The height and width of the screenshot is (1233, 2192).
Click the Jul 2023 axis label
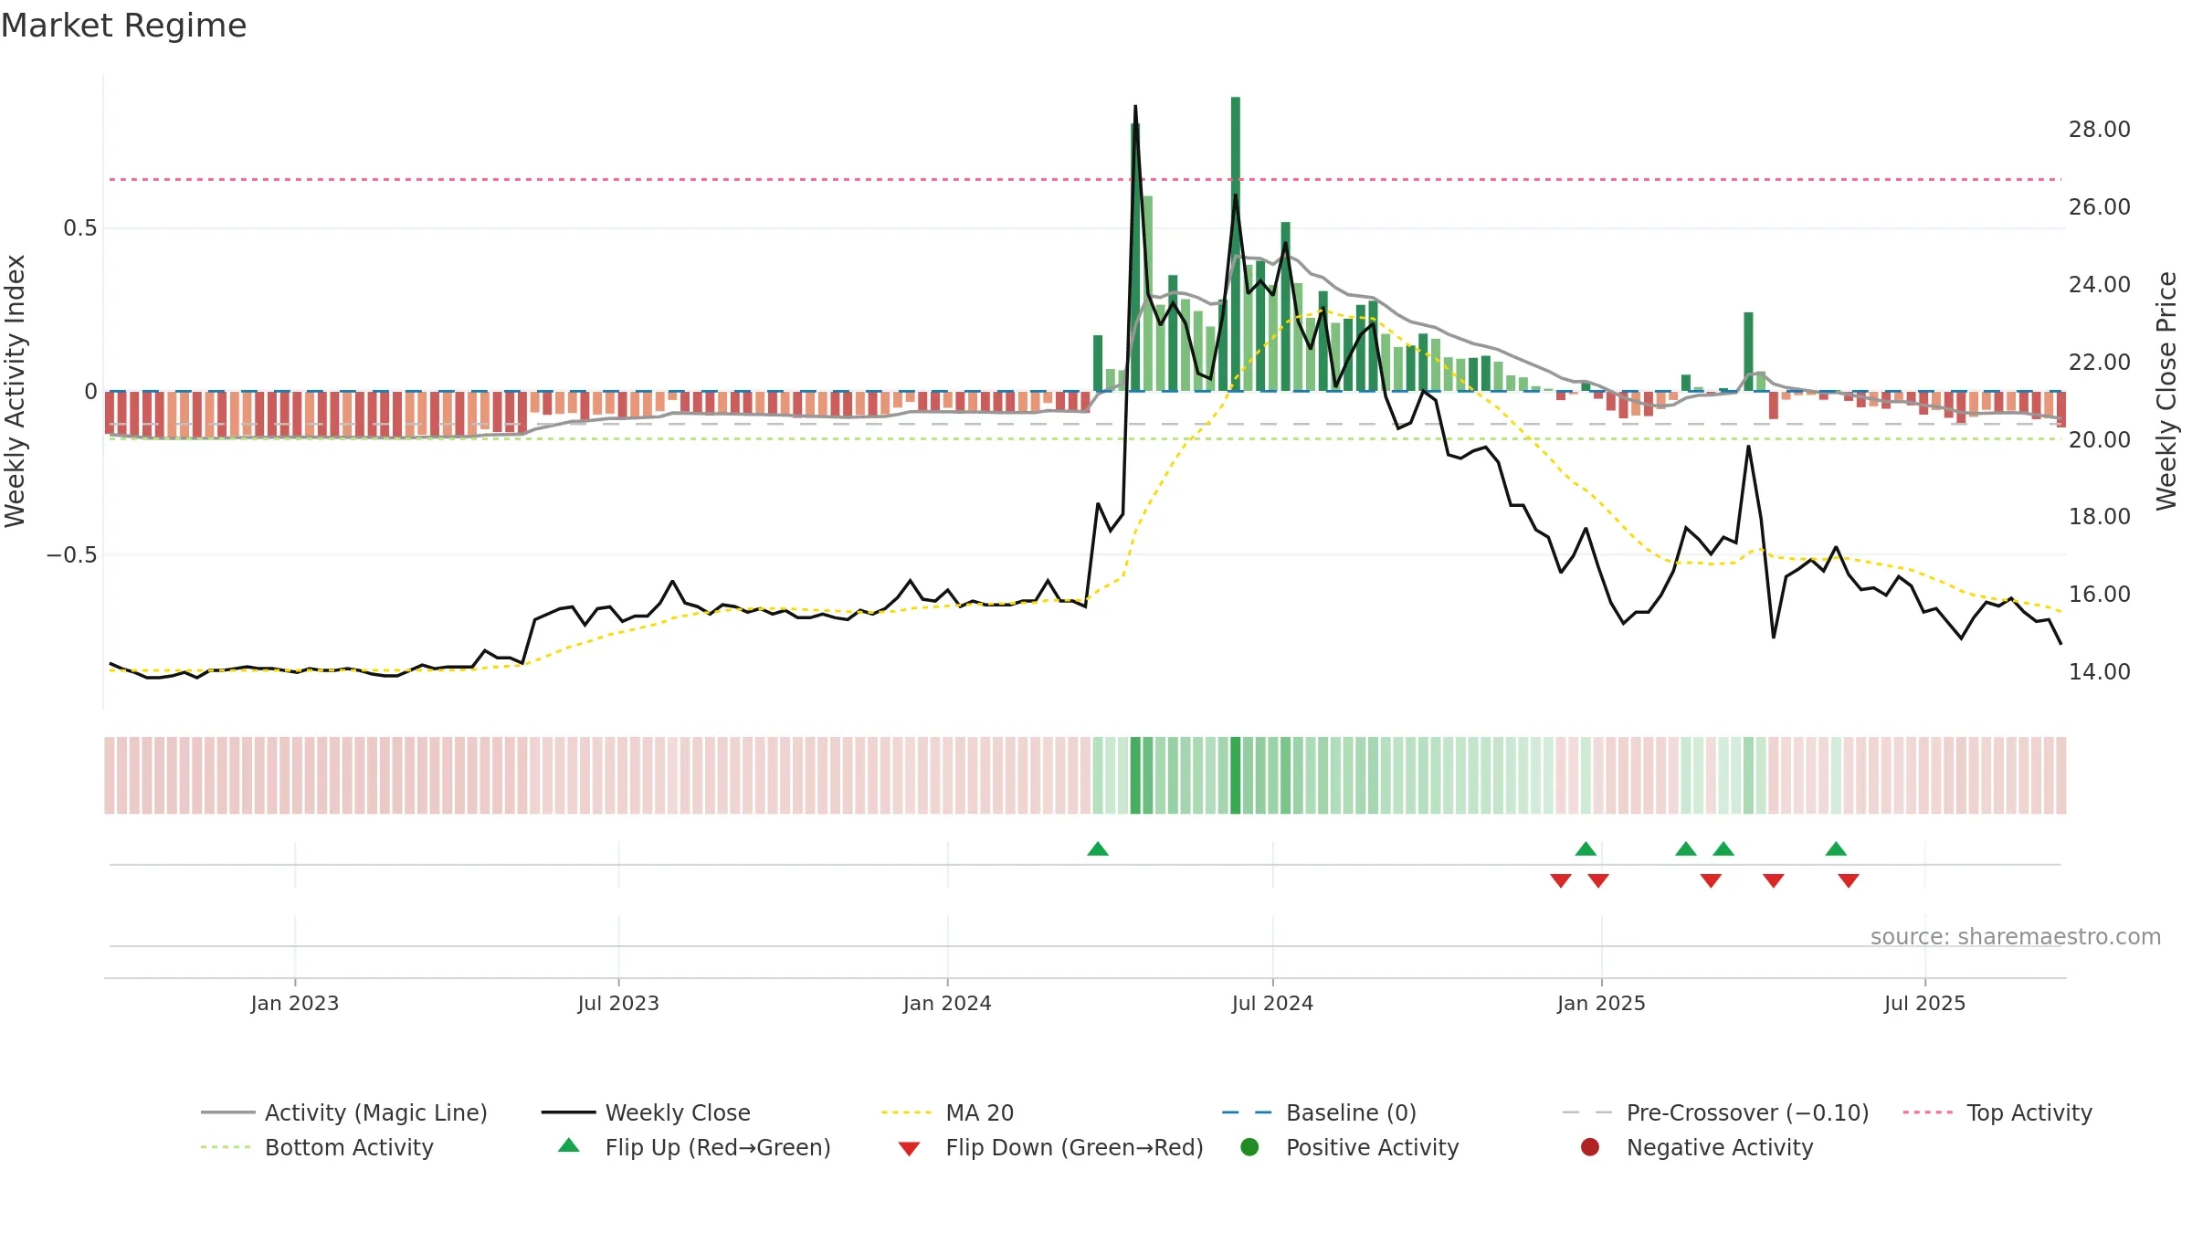[618, 1003]
